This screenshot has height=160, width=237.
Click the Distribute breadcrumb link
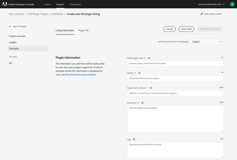[x=58, y=14]
